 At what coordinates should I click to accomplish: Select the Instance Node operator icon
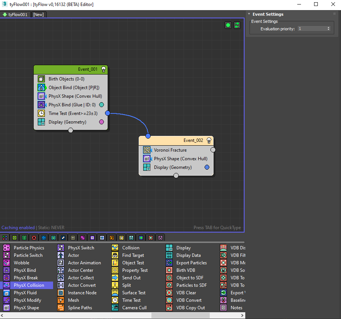(61, 293)
